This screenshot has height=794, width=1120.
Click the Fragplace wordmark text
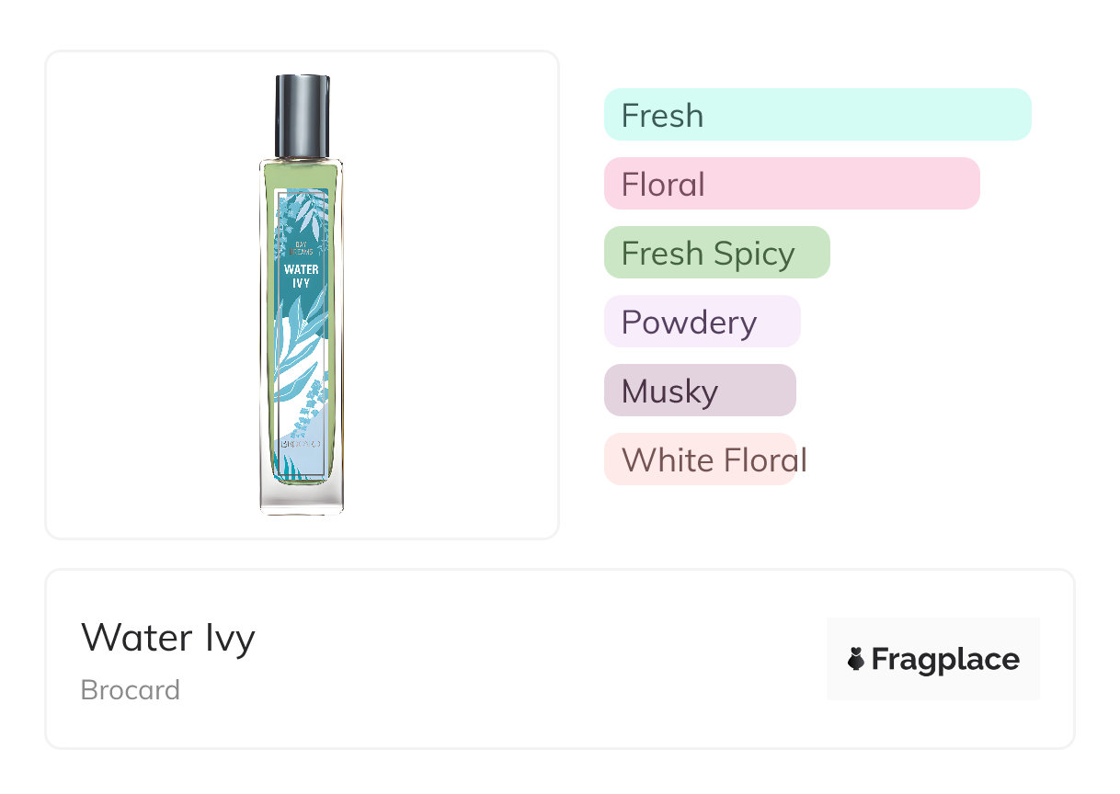(945, 660)
